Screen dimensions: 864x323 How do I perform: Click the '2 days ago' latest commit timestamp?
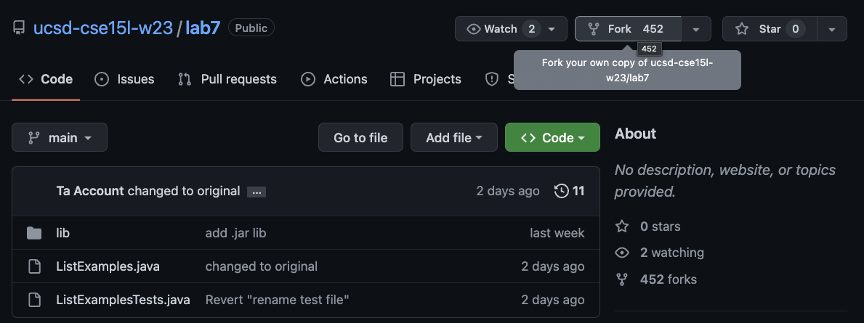tap(507, 191)
